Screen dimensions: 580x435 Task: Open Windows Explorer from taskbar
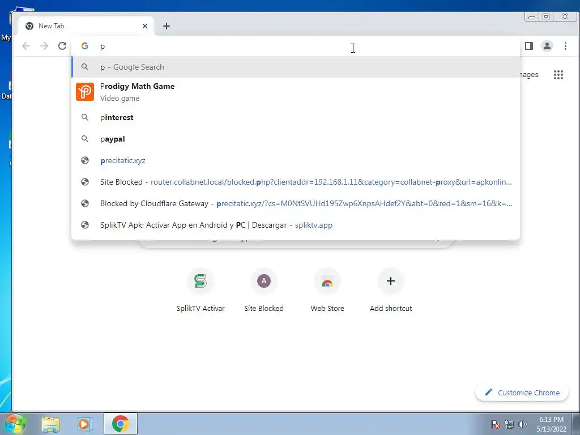click(x=50, y=424)
